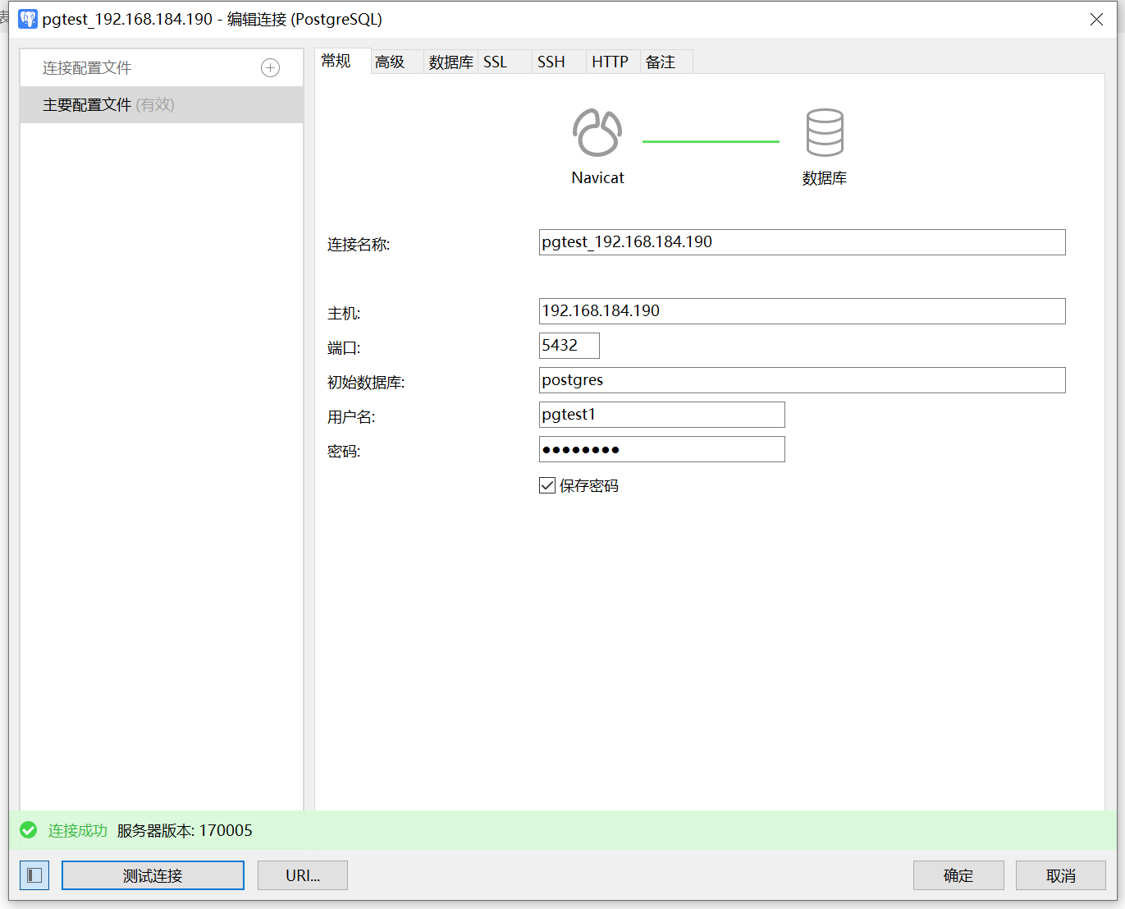
Task: Open the HTTP tab
Action: pos(613,62)
